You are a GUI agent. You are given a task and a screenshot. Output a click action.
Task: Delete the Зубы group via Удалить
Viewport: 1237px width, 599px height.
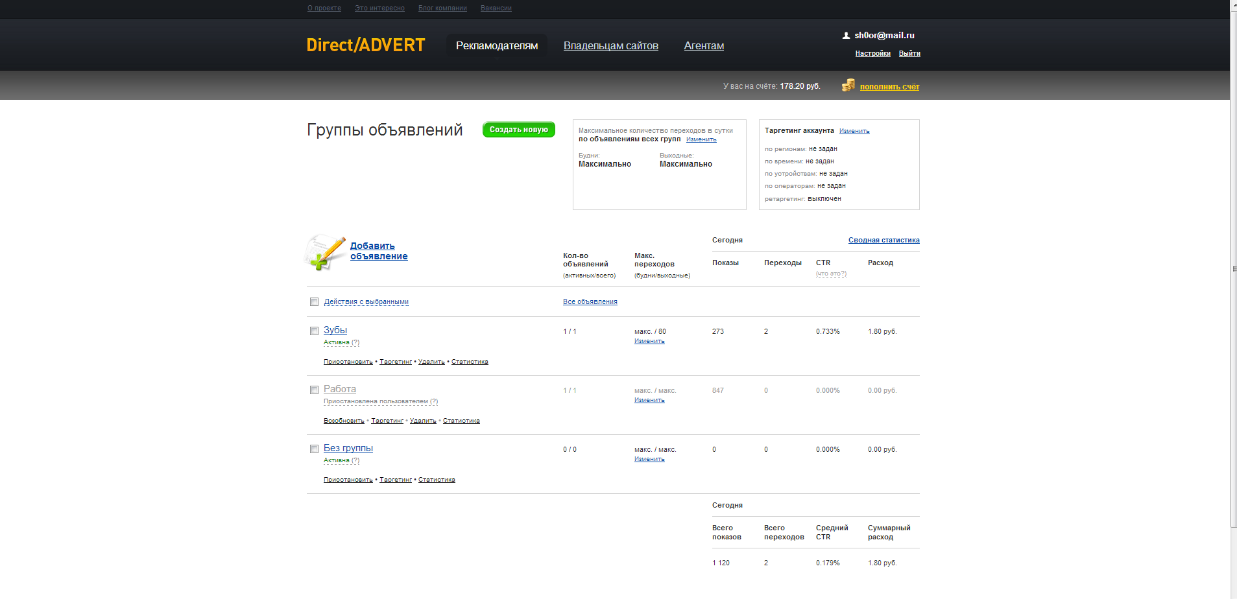tap(431, 362)
